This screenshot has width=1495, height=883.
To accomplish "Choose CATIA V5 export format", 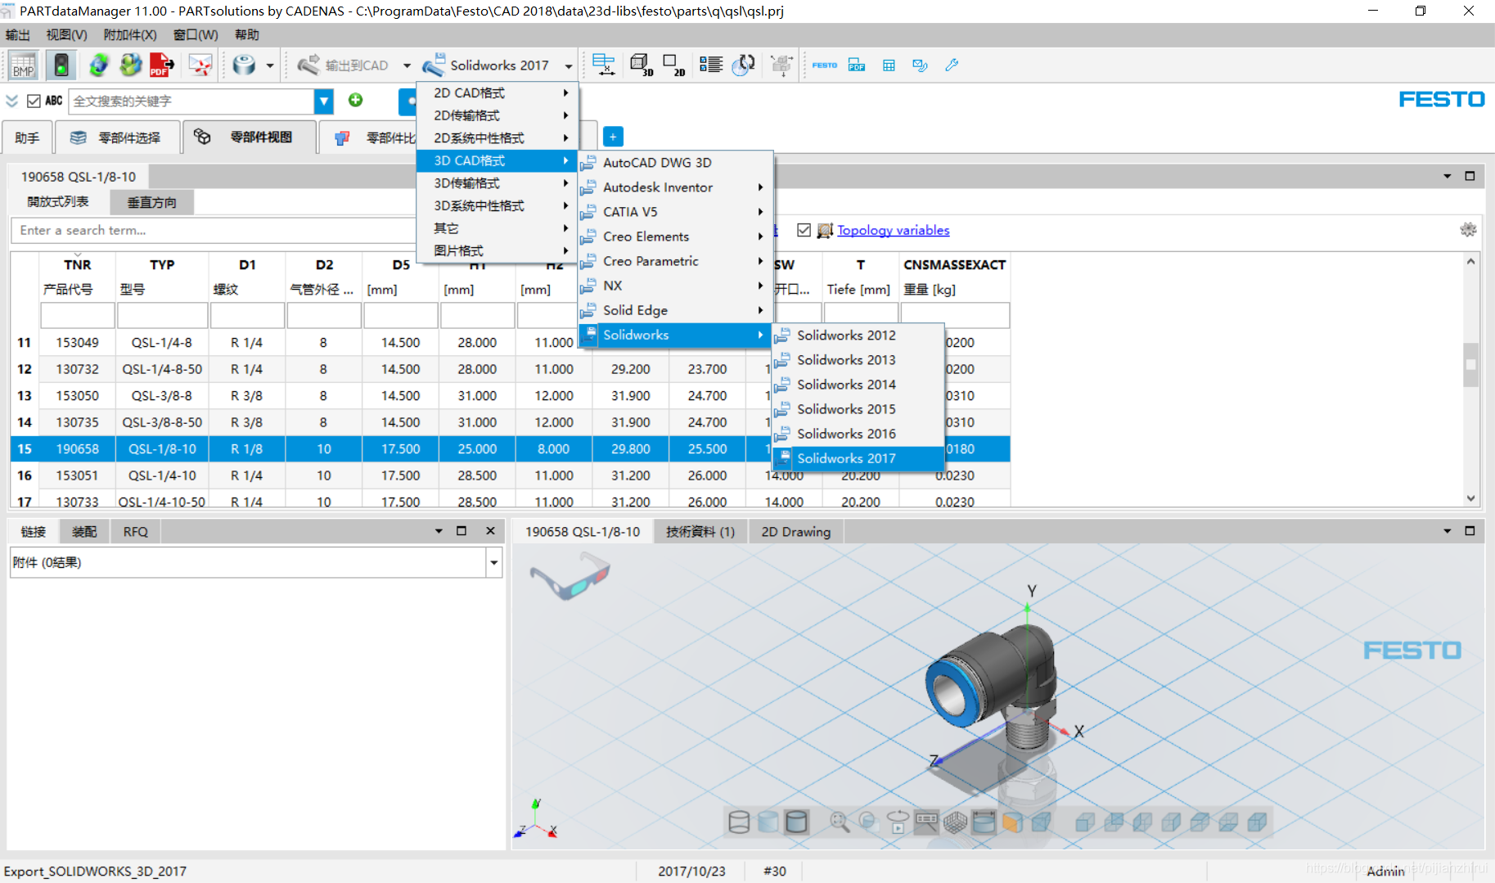I will coord(676,212).
